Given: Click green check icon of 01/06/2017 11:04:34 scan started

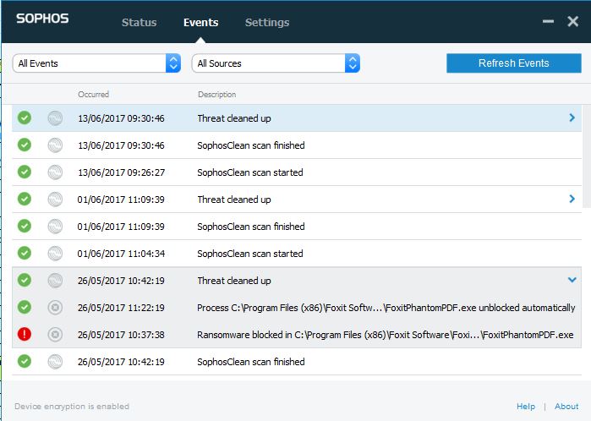Looking at the screenshot, I should [25, 253].
